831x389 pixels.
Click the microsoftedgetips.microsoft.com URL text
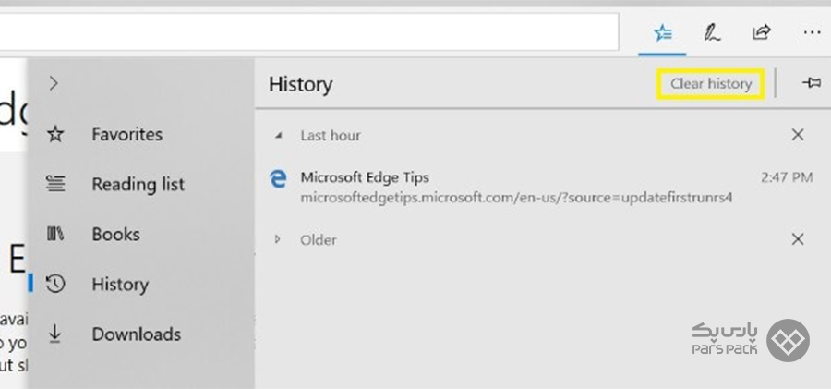click(x=516, y=198)
